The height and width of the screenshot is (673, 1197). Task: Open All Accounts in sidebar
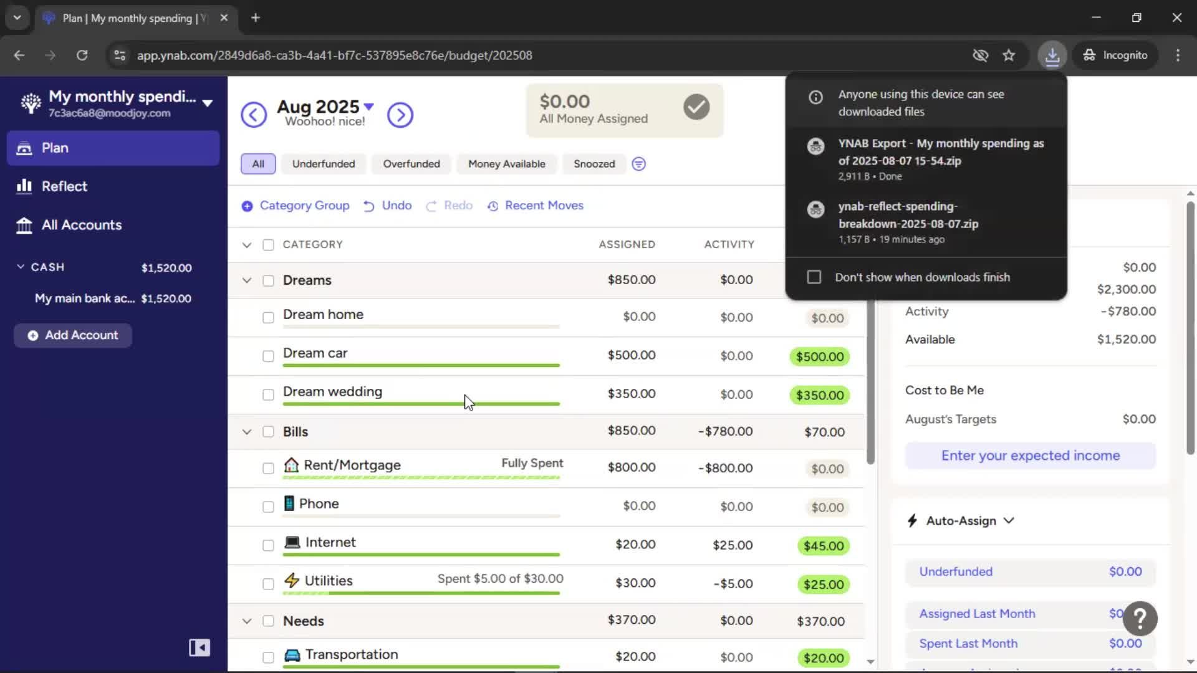point(113,225)
